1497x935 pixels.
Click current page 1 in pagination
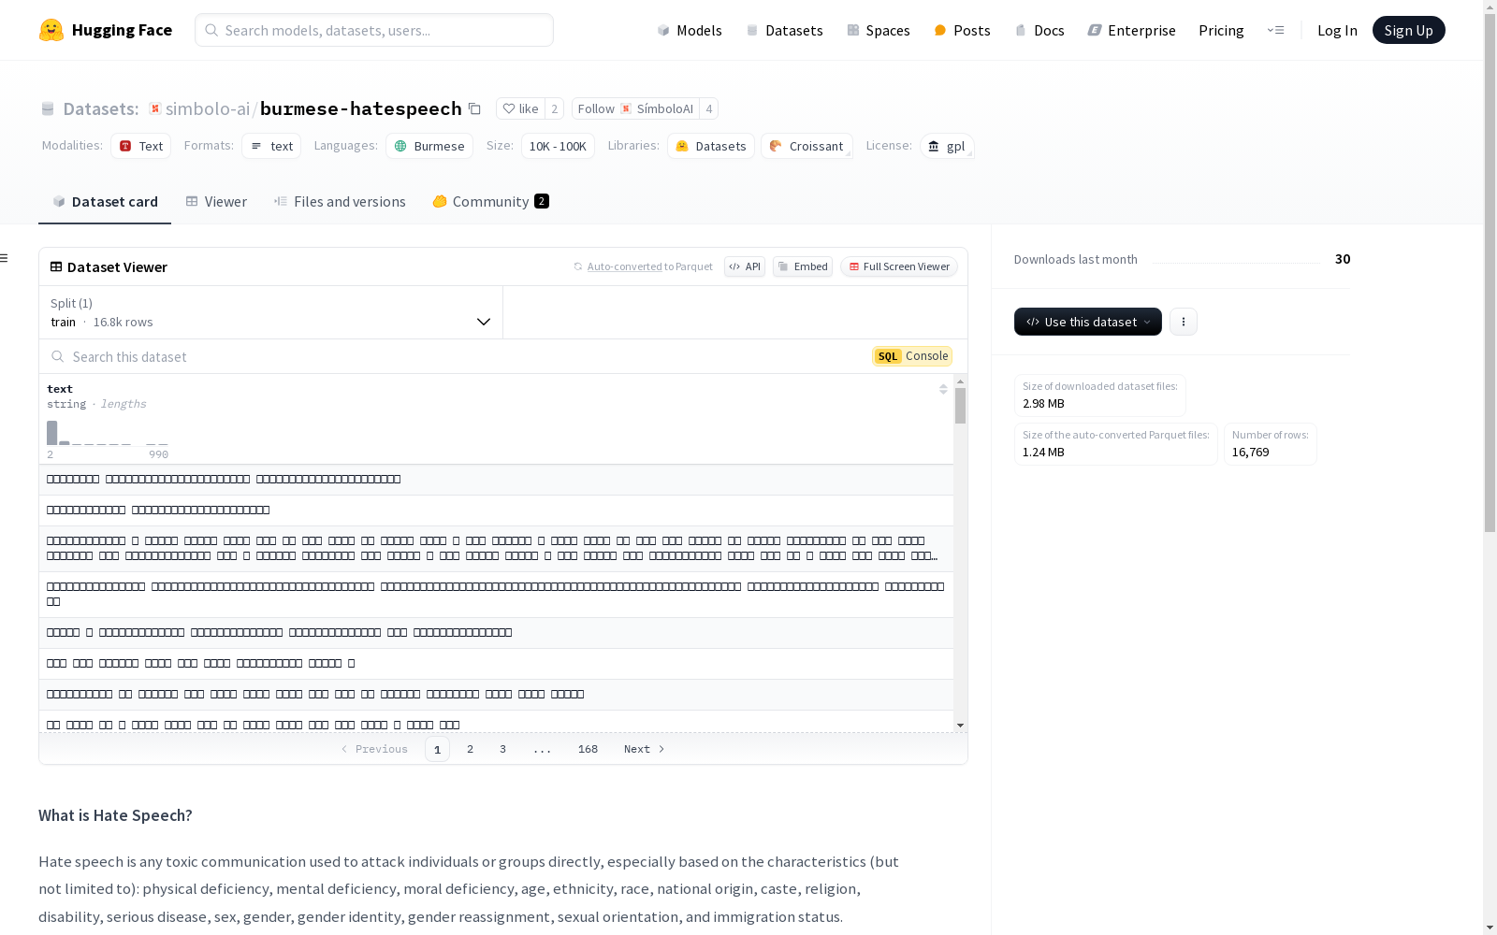click(437, 749)
